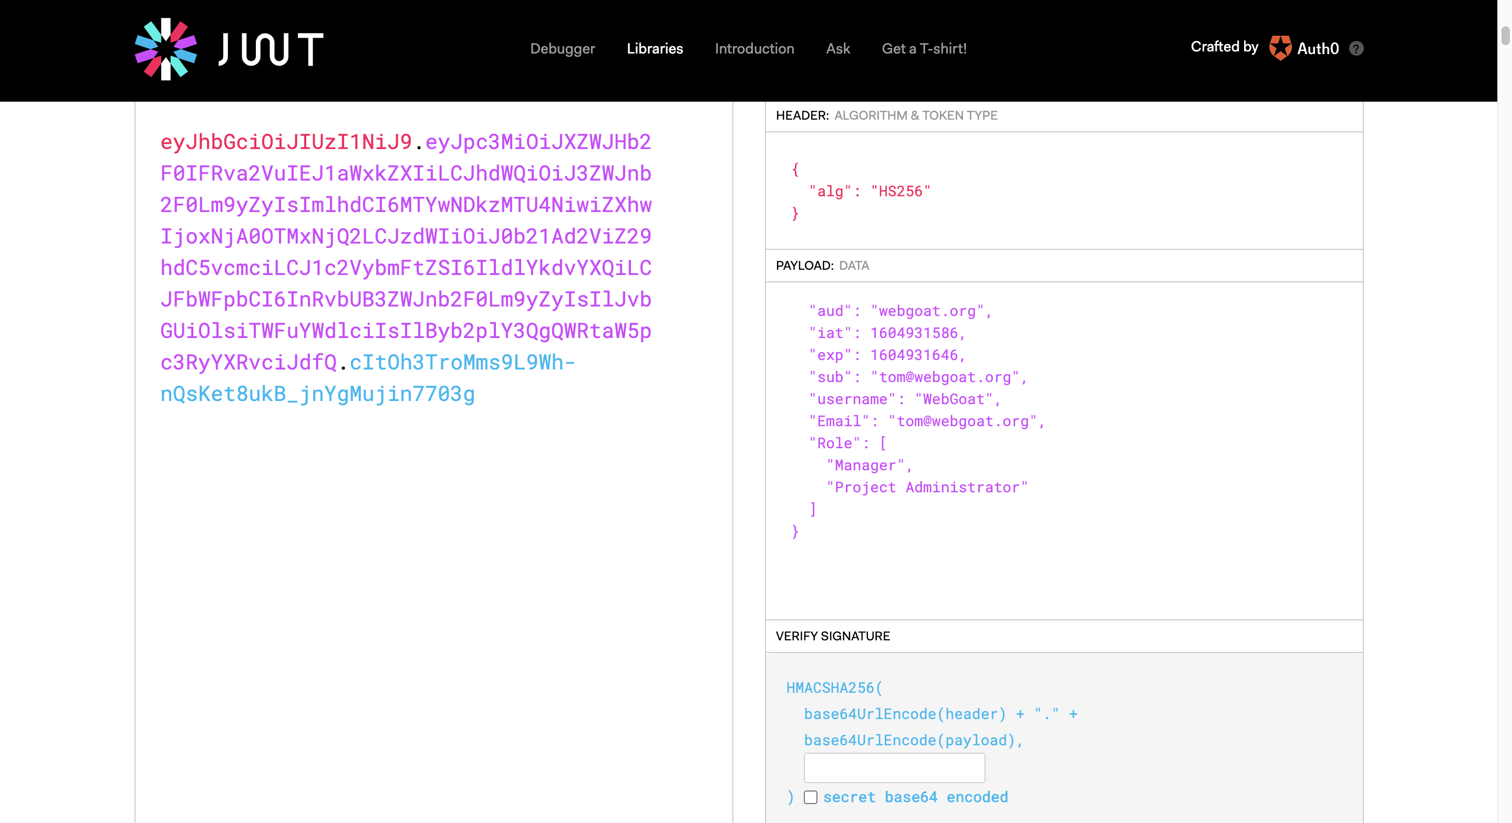Viewport: 1512px width, 823px height.
Task: Click the "alg": "HS256" header line
Action: 870,192
